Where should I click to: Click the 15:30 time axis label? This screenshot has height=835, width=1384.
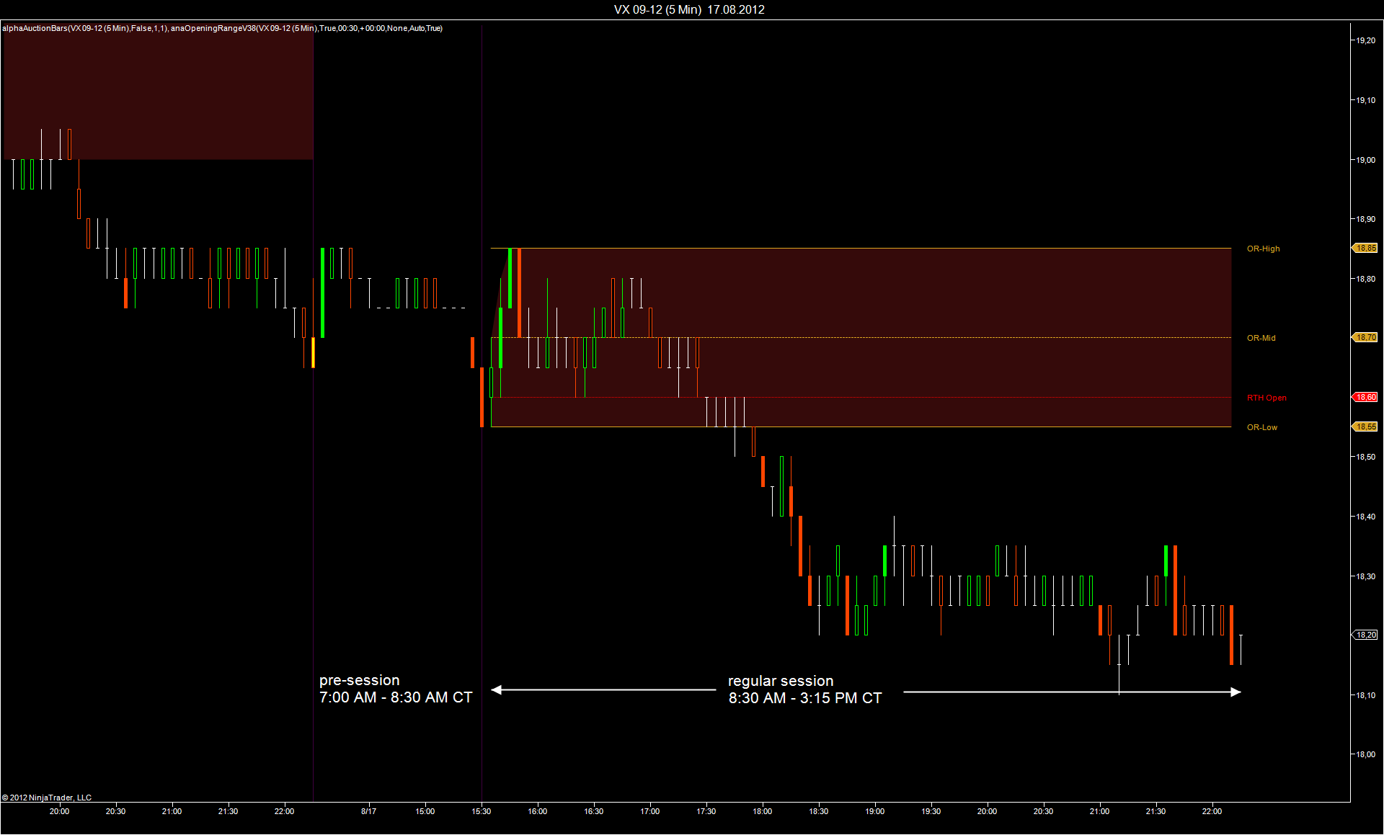tap(481, 811)
